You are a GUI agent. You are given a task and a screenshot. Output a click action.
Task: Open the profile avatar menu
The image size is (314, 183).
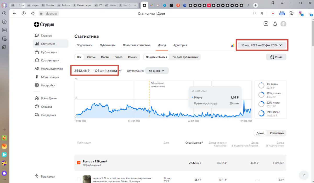point(283,24)
